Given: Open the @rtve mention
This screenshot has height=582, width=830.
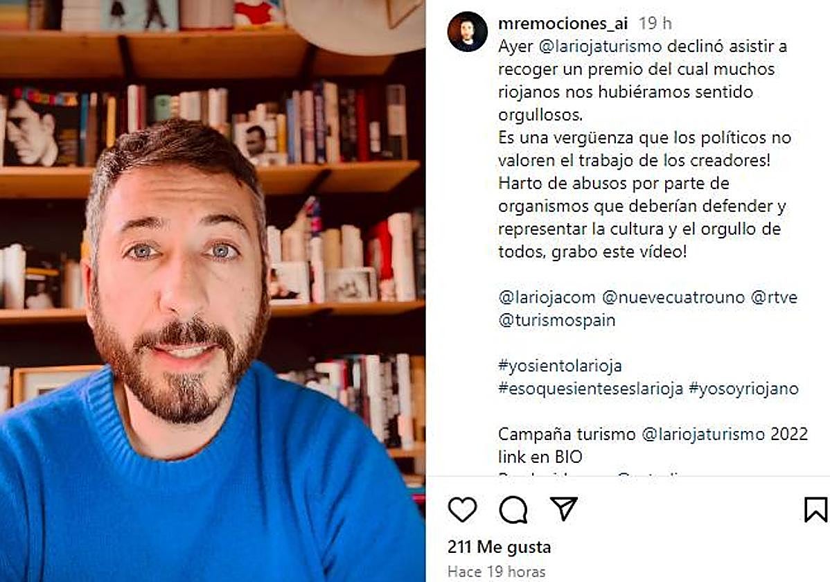Looking at the screenshot, I should click(x=774, y=298).
